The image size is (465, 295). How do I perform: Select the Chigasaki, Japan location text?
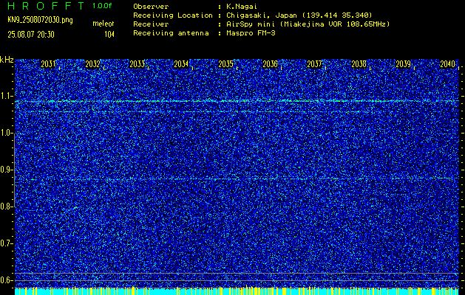[299, 15]
